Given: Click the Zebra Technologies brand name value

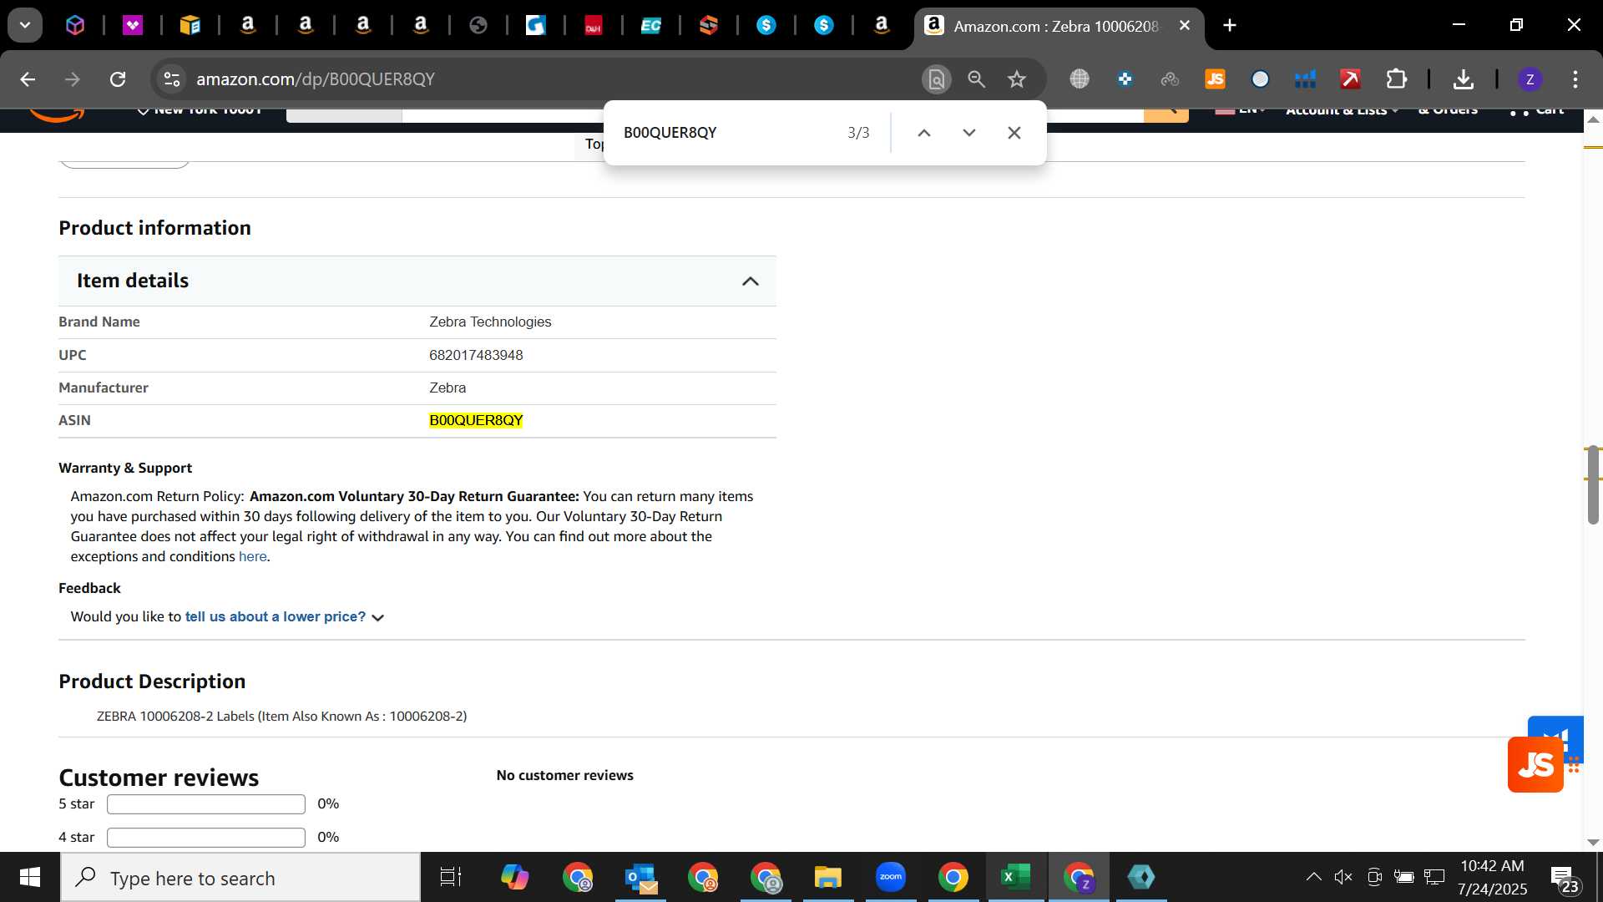Looking at the screenshot, I should click(490, 322).
